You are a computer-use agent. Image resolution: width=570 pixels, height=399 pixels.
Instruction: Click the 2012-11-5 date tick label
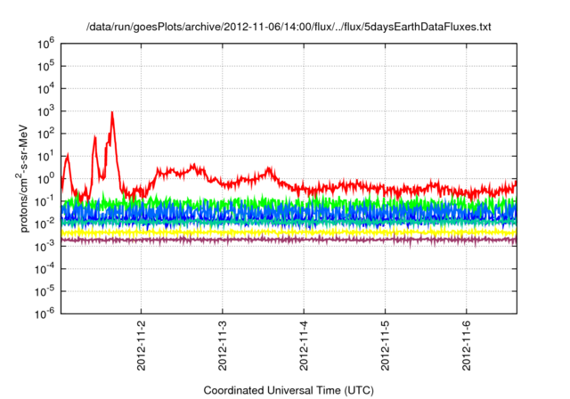click(x=386, y=346)
